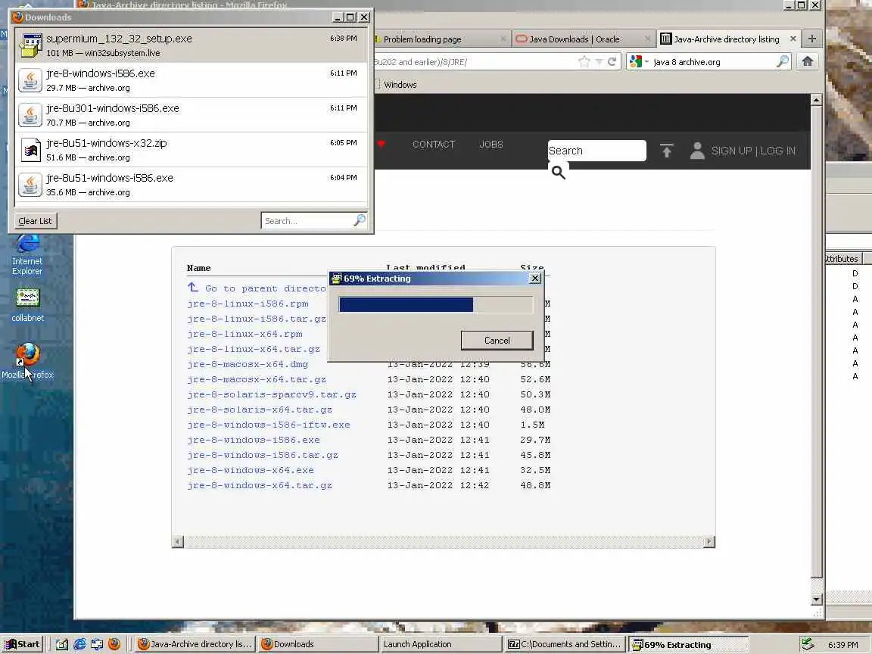Click the Java icon beside jre-8-windows-i586.exe download
This screenshot has width=872, height=654.
point(30,80)
